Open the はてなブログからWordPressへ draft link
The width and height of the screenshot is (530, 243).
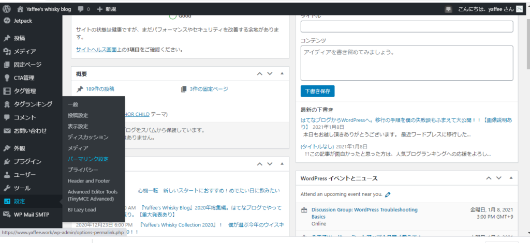(x=406, y=124)
